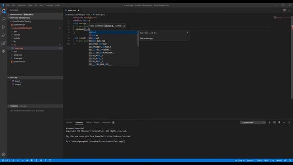Open the Help menu
Screen dimensions: 293x165
57,5
